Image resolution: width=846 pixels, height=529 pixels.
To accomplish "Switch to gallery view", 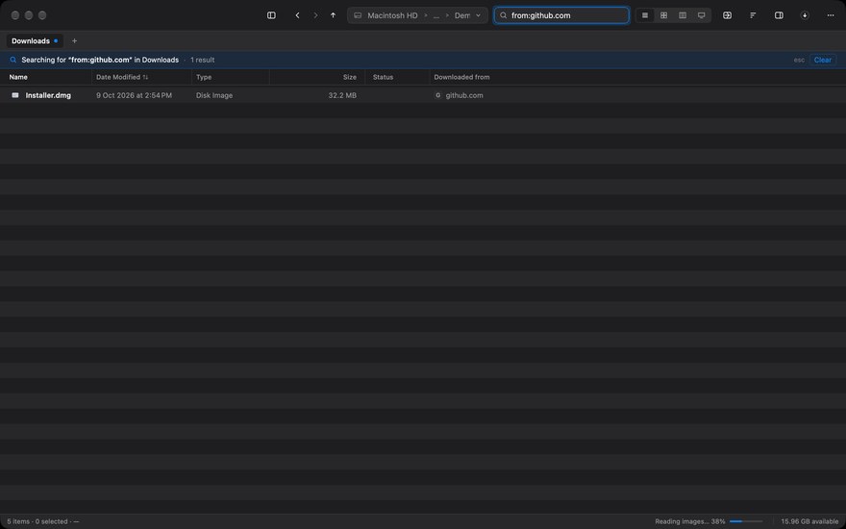I will (702, 15).
